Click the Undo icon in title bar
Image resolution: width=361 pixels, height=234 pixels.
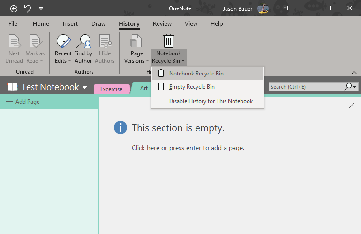pyautogui.click(x=27, y=9)
